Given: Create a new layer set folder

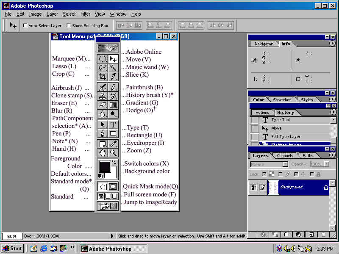Looking at the screenshot, I should (x=287, y=235).
